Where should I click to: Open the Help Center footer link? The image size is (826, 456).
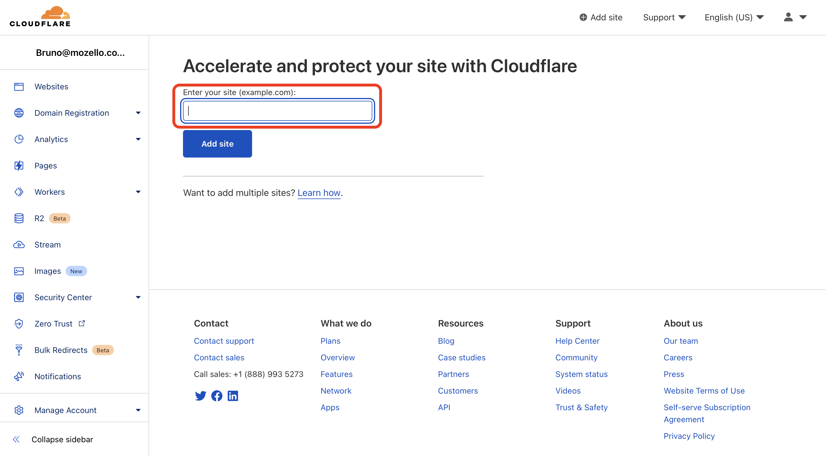[x=577, y=341]
